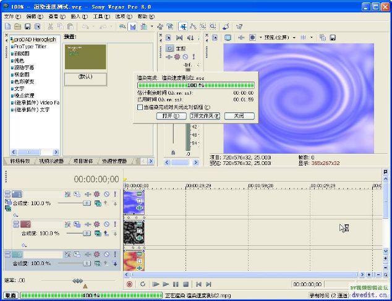
Task: Save the project with floppy disk icon
Action: [27, 27]
